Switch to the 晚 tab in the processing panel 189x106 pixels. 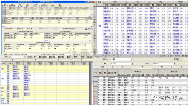(x=162, y=67)
